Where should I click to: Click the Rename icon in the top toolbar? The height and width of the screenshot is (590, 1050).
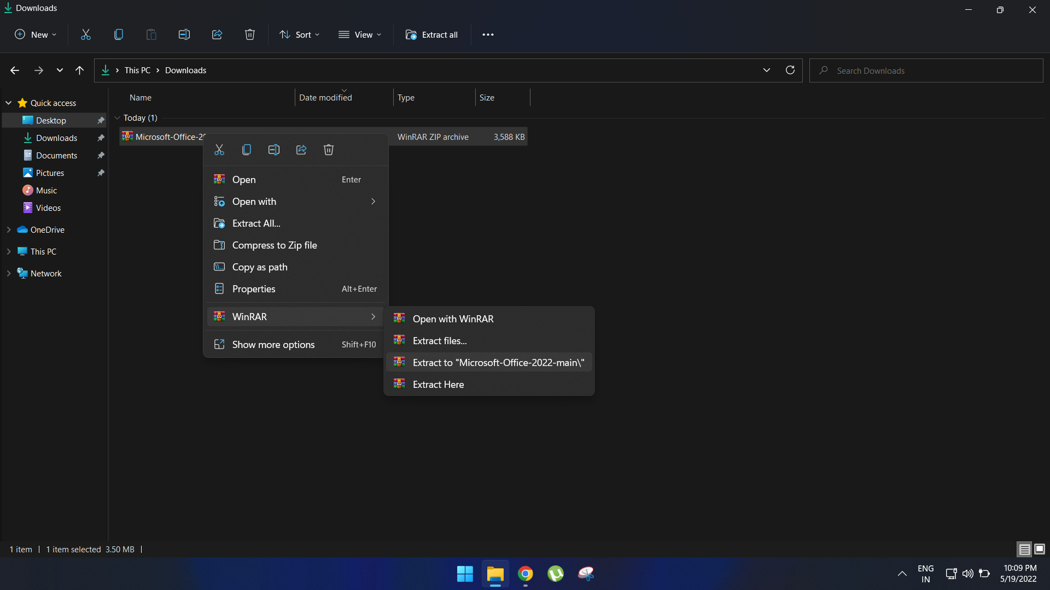coord(184,34)
